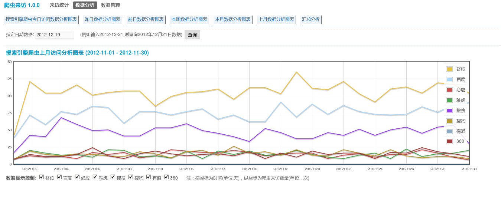This screenshot has width=501, height=197.
Task: Toggle the 雅虎 data display checkbox
Action: coord(95,177)
